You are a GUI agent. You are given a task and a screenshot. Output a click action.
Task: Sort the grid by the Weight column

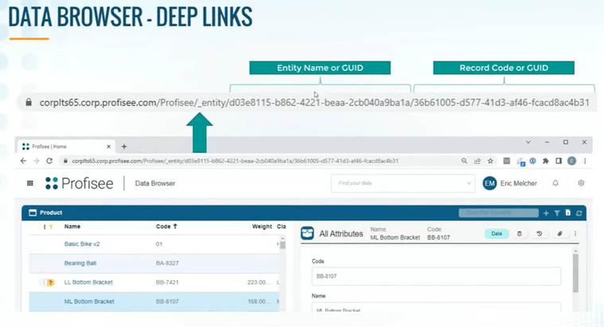tap(262, 227)
